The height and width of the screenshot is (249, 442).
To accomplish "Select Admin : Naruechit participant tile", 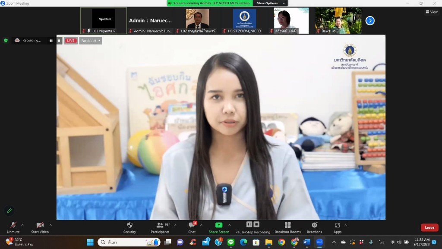I will click(151, 21).
